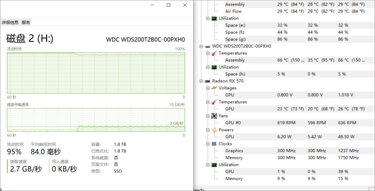Select the Air Flow temperature row
The image size is (375, 191).
tap(233, 11)
